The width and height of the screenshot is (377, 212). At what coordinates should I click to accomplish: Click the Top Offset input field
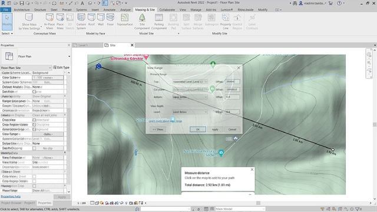[233, 82]
